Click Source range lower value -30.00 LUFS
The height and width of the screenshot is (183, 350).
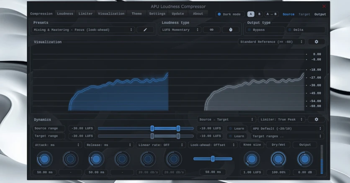pos(82,128)
